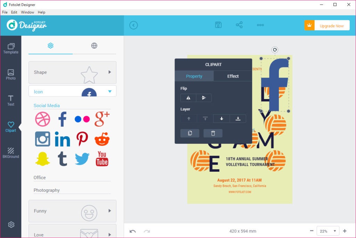Switch to the Property tab
Screen dimensions: 356x238
194,76
